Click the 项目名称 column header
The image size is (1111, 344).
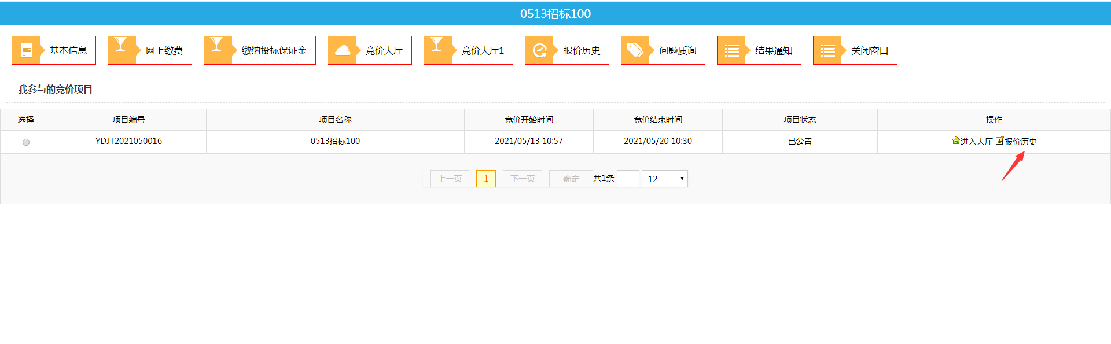click(335, 120)
